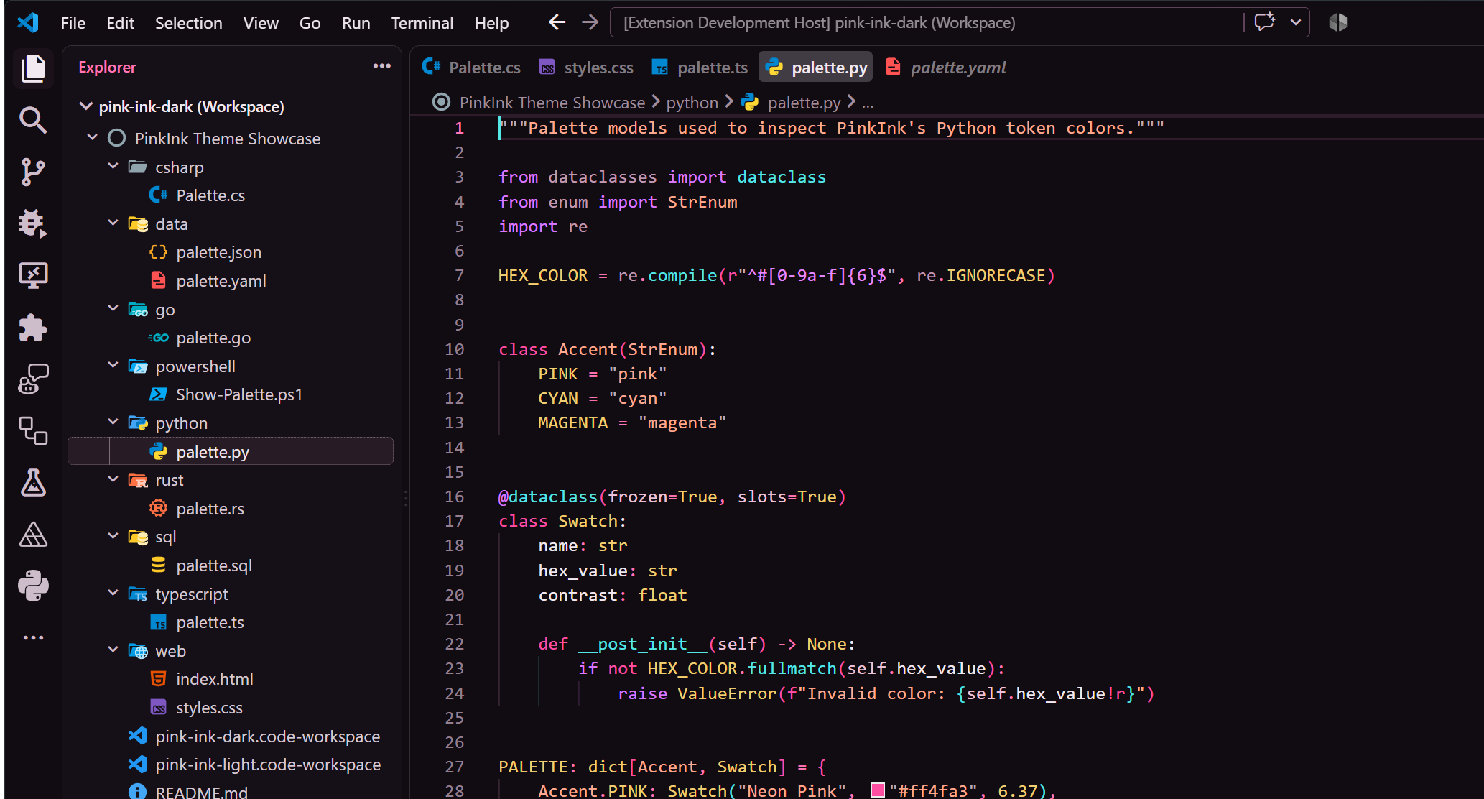Select the palette.py editor tab
1484x799 pixels.
click(x=817, y=68)
